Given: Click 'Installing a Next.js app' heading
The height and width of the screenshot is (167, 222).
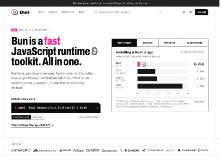Looking at the screenshot, I should 135,52.
